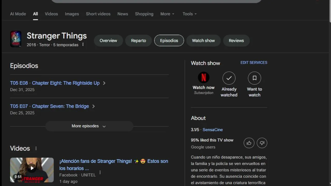
Task: Click the thumbs down dislike icon
Action: tap(262, 143)
